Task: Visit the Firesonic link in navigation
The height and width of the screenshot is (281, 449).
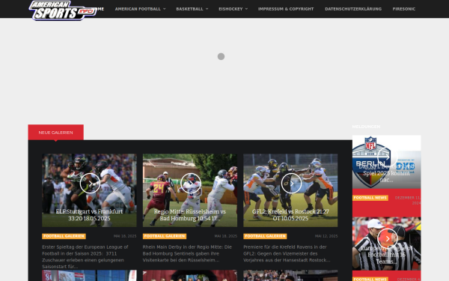Action: point(404,9)
